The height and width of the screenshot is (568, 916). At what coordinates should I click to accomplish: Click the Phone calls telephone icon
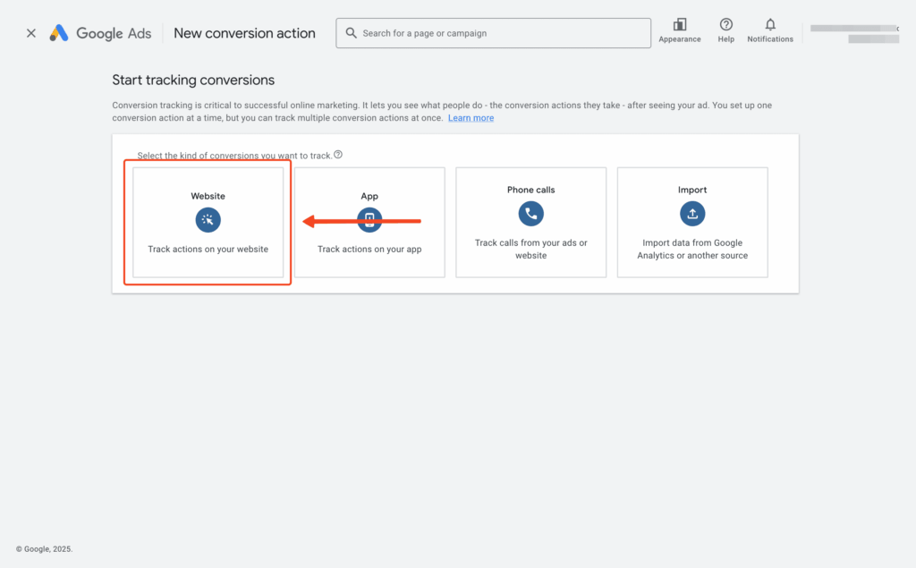pyautogui.click(x=530, y=214)
